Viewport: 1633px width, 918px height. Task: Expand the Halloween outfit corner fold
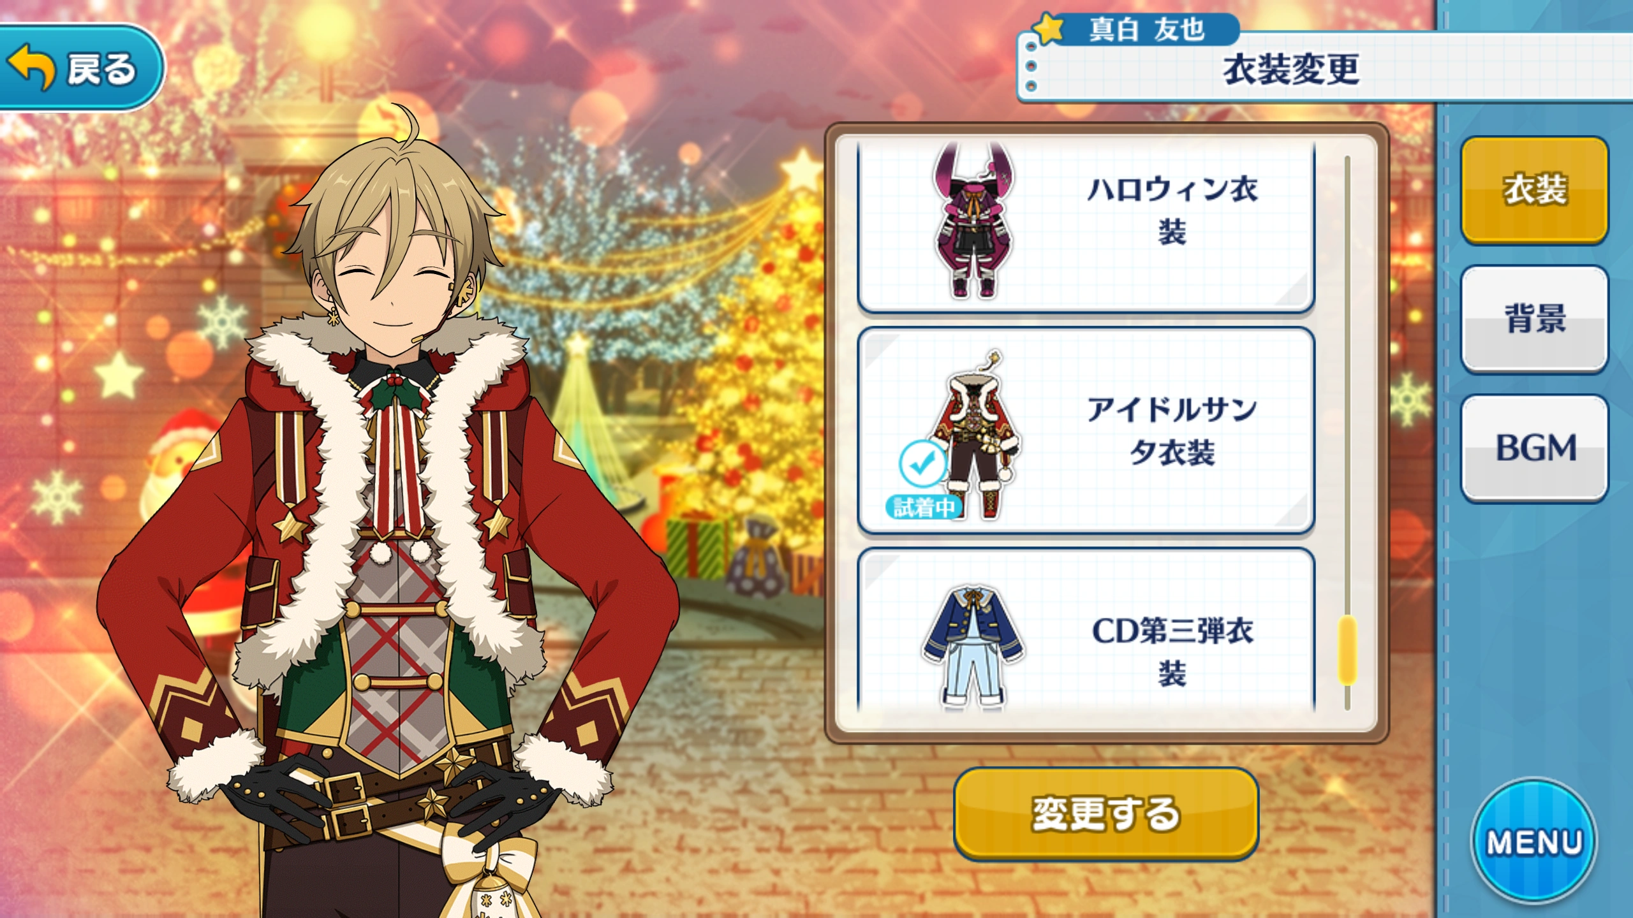pyautogui.click(x=1291, y=288)
